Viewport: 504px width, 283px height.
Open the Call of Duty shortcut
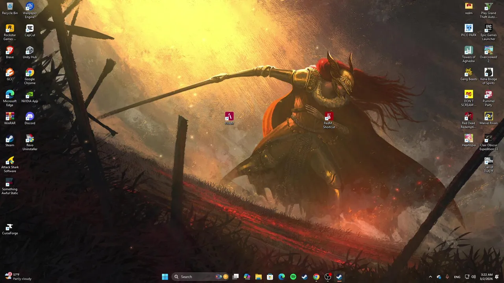[x=489, y=165]
